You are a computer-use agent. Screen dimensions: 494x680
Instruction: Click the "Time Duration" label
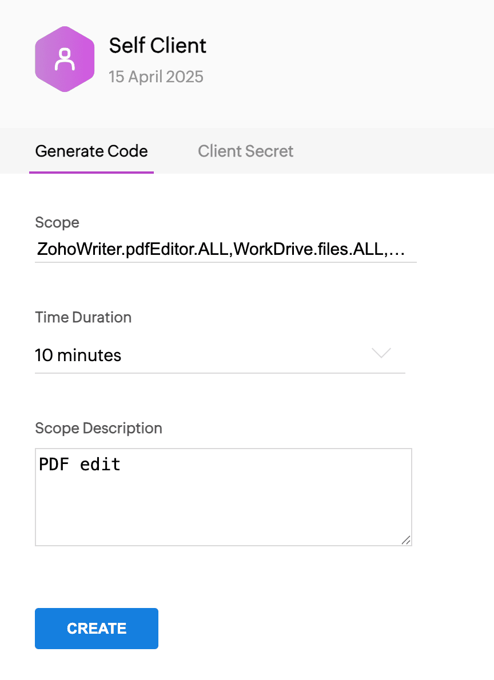[x=83, y=317]
